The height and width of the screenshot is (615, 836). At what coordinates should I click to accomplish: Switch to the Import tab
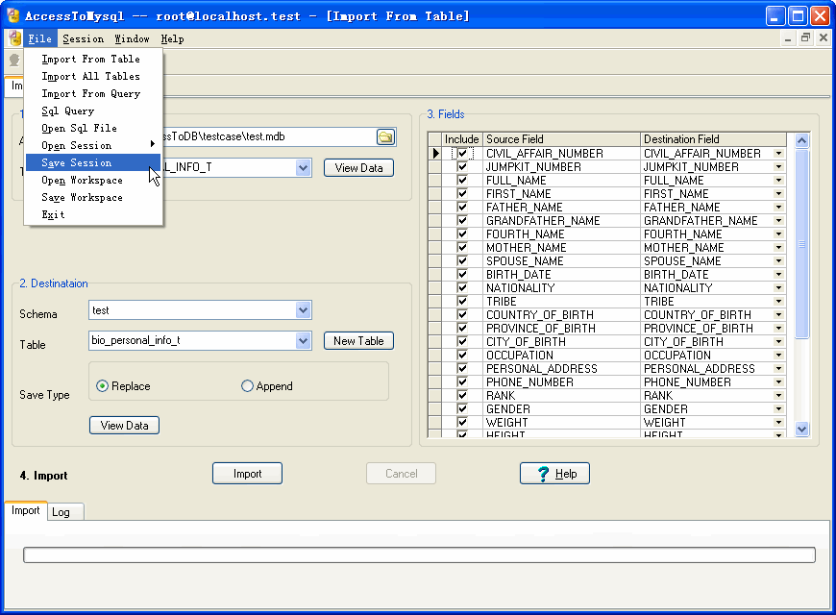tap(26, 510)
